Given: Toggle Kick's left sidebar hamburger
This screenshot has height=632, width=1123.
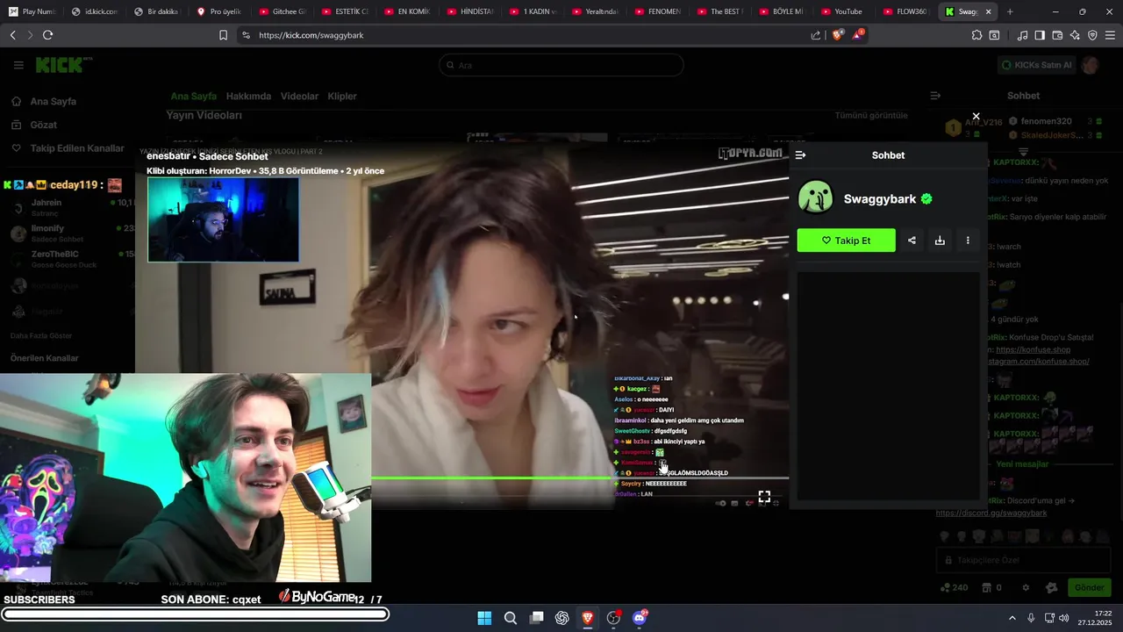Looking at the screenshot, I should click(x=18, y=65).
